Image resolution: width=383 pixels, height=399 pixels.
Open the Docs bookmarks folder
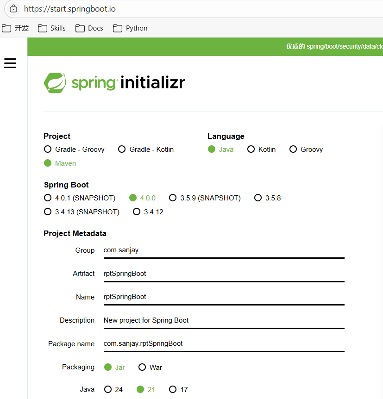(x=89, y=28)
